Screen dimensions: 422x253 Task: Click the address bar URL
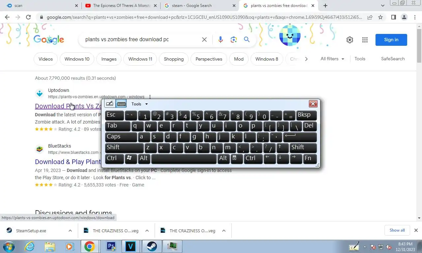204,17
